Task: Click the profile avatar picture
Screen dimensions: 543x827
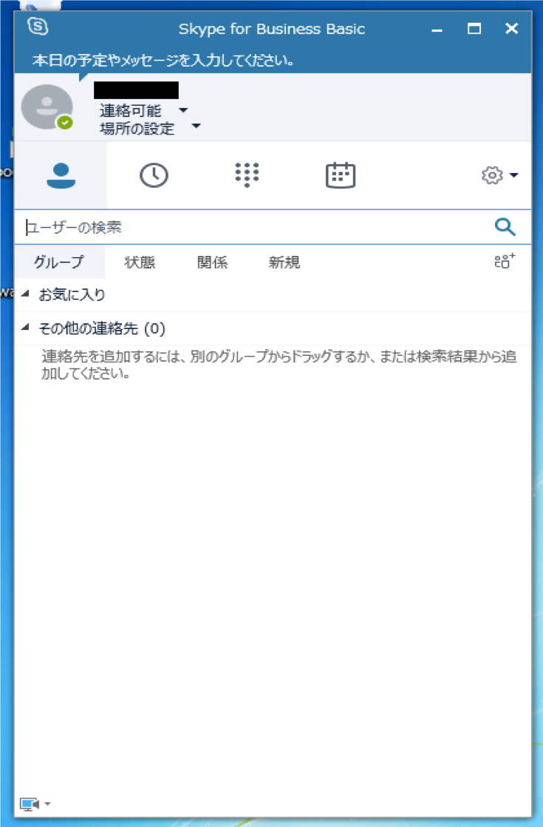Action: pos(47,107)
